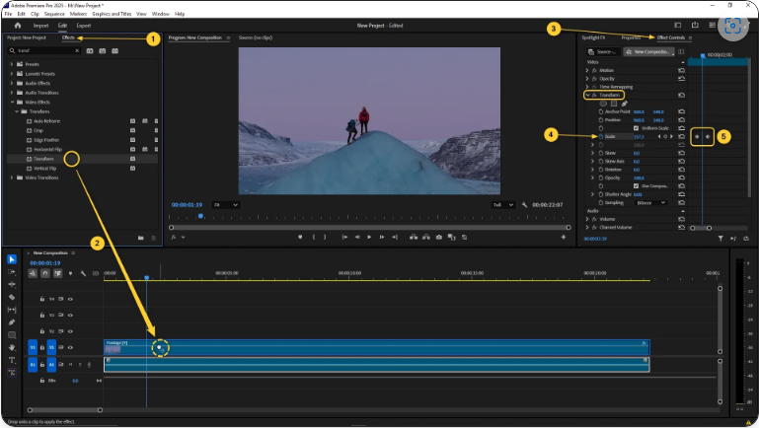Toggle visibility of video track V3
The image size is (759, 428).
71,316
